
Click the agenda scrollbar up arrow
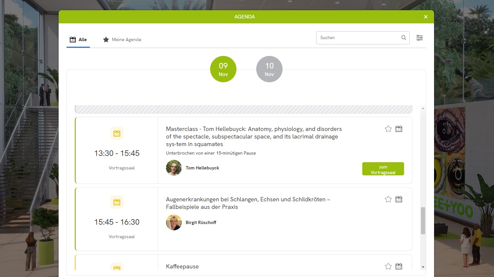[x=423, y=108]
